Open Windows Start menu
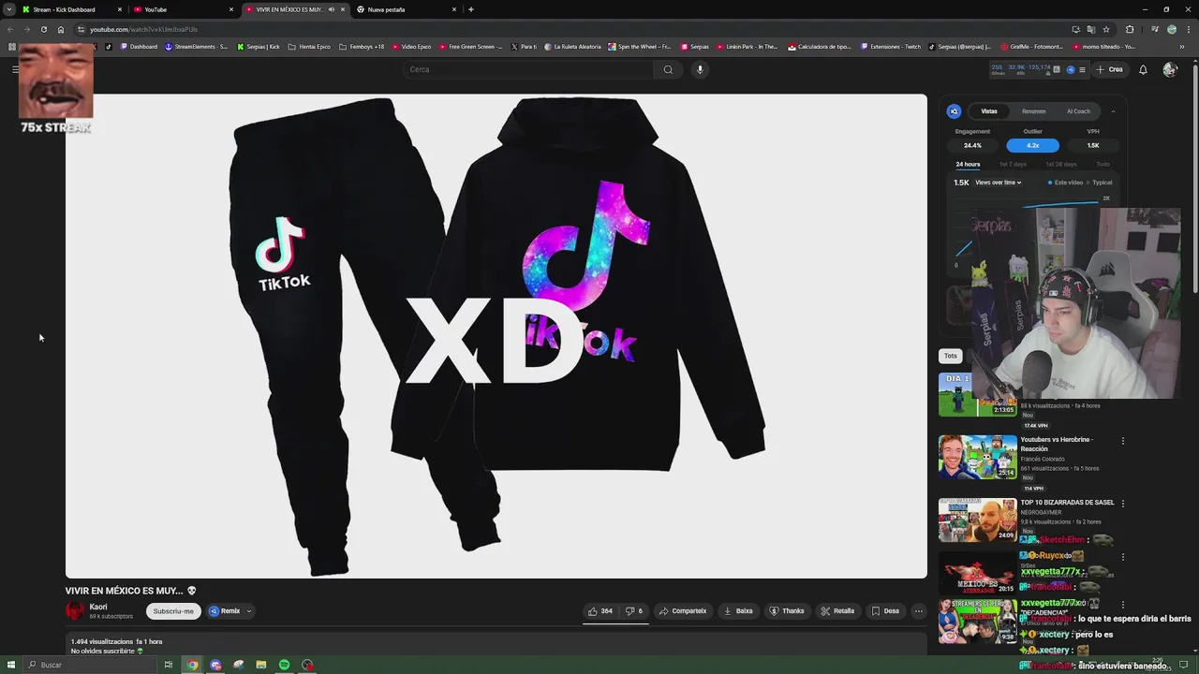 [11, 665]
